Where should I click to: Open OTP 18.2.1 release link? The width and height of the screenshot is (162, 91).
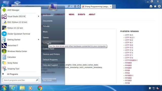tap(130, 38)
